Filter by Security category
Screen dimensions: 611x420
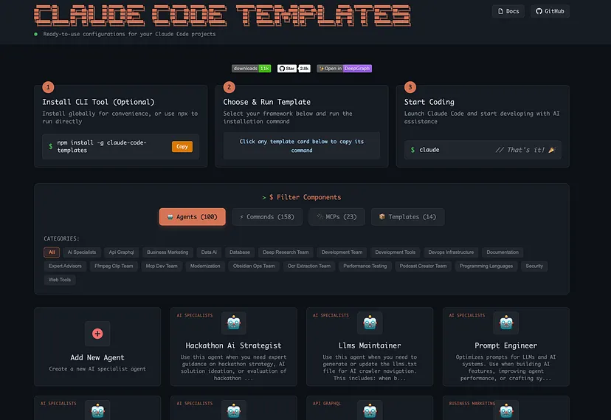(534, 266)
